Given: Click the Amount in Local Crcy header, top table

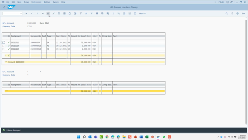Looking at the screenshot, I should point(81,36).
